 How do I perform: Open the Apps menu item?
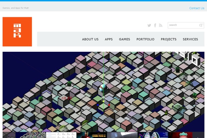point(109,39)
